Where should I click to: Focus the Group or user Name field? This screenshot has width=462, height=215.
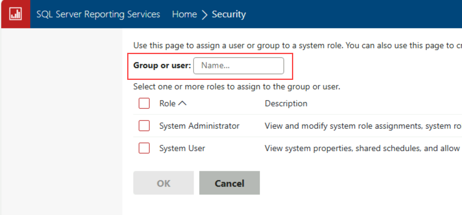[x=239, y=66]
